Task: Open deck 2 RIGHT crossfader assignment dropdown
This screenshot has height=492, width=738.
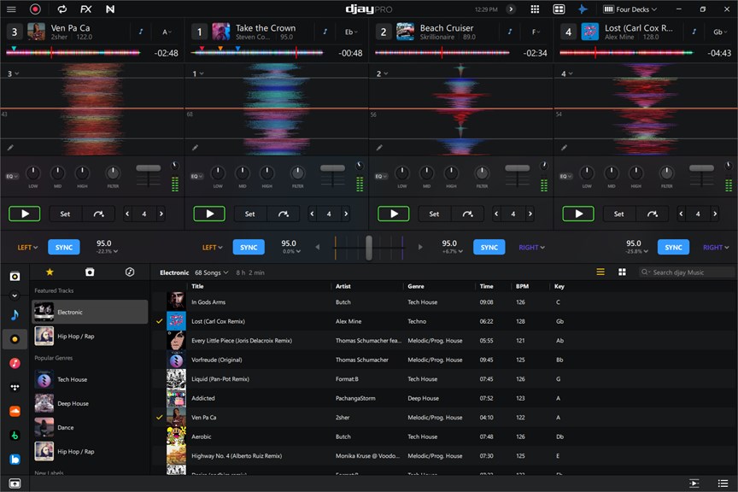Action: point(531,247)
